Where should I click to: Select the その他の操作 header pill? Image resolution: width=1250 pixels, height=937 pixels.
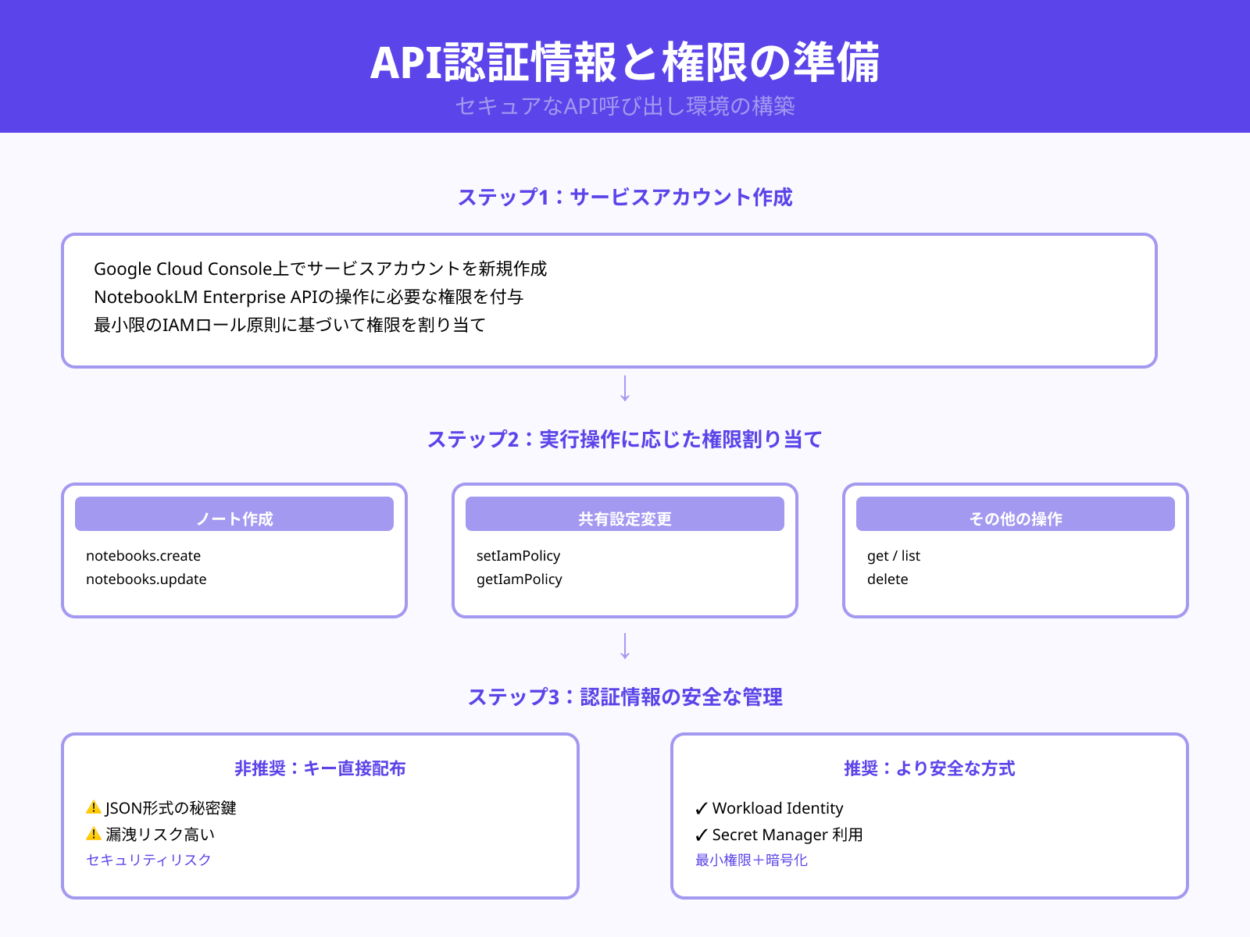tap(1016, 514)
